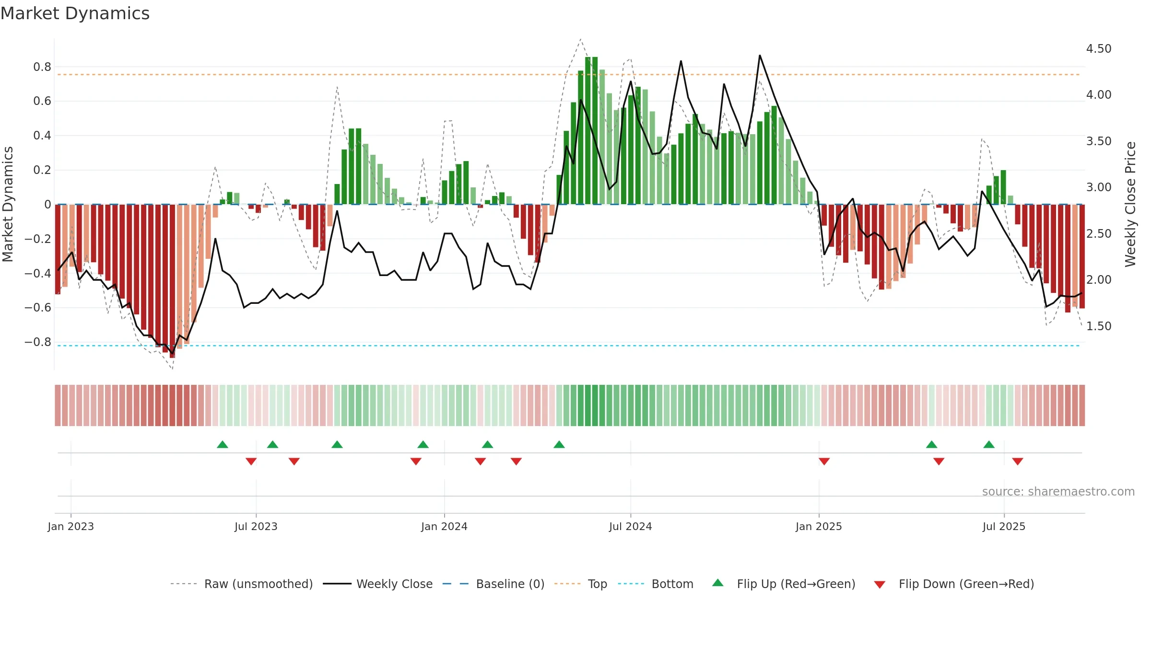This screenshot has height=647, width=1151.
Task: Click the −0.6 left axis tick
Action: click(38, 308)
